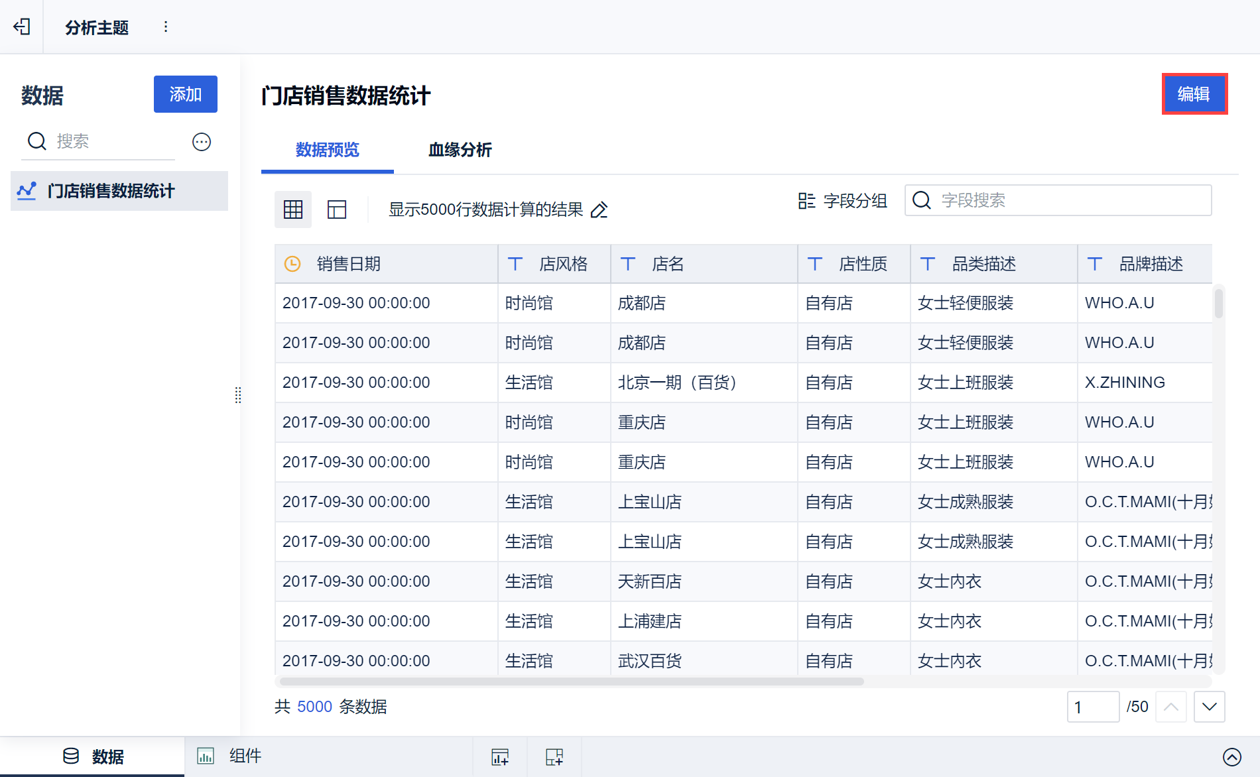This screenshot has width=1260, height=777.
Task: Click the pencil icon to edit row count
Action: pyautogui.click(x=599, y=210)
